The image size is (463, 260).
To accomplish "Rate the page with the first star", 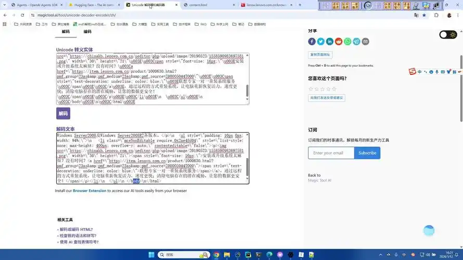I will [311, 89].
